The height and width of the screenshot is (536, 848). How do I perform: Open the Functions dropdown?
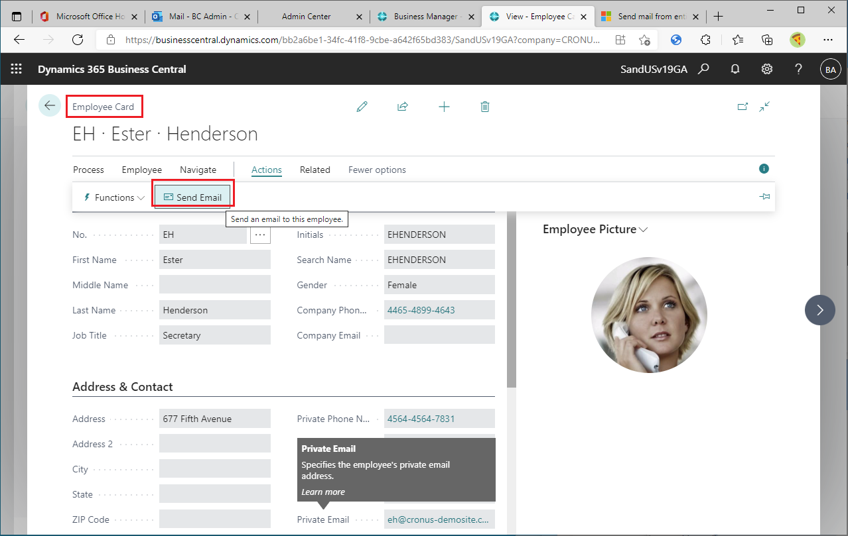pyautogui.click(x=112, y=197)
